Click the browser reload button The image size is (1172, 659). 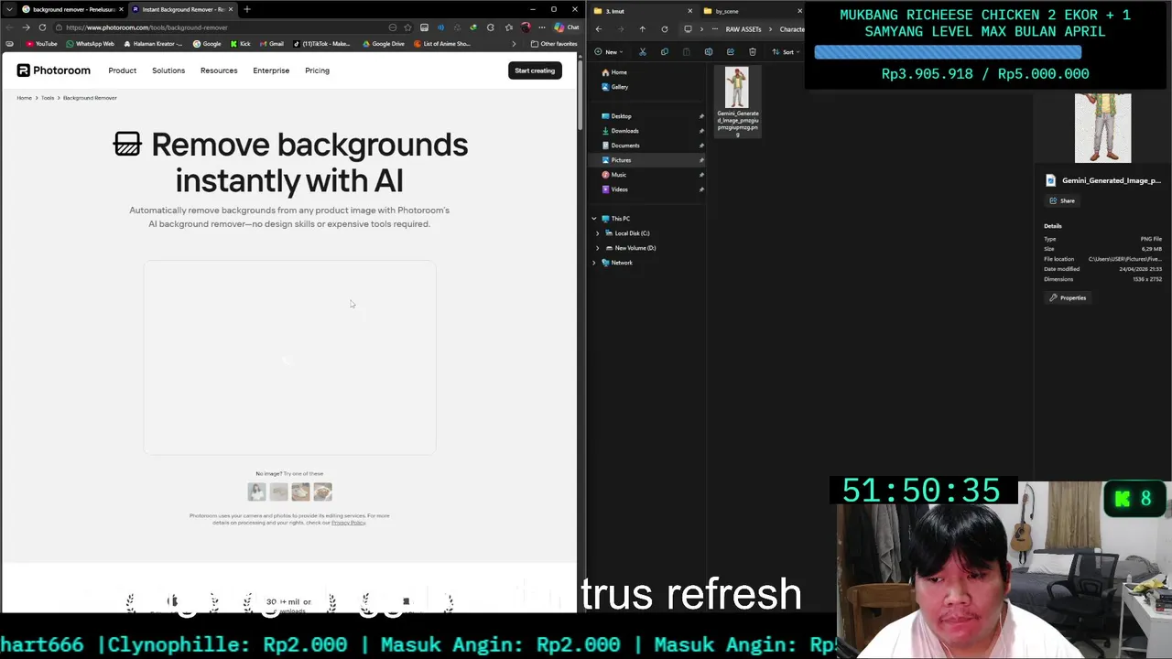(42, 27)
